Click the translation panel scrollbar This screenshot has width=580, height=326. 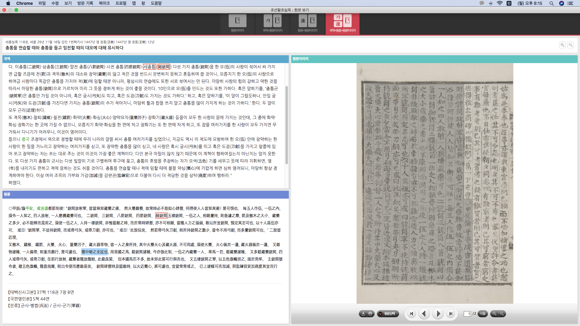coord(286,125)
